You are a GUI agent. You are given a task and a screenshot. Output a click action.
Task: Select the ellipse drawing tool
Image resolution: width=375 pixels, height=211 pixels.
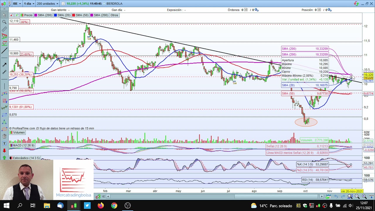[x=4, y=129]
